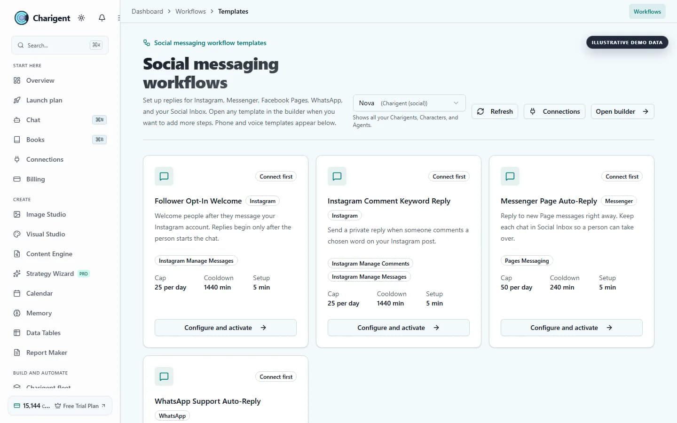The width and height of the screenshot is (677, 423).
Task: Click the social messaging workflow templates icon
Action: click(147, 43)
